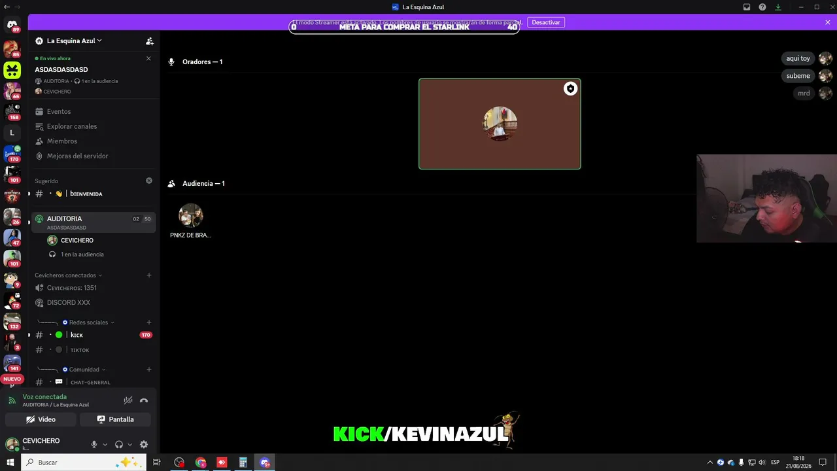Open the Help icon in title bar
837x471 pixels.
(762, 7)
